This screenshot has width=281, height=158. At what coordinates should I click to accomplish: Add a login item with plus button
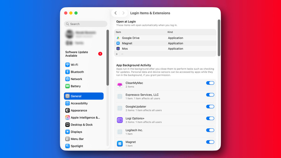click(117, 54)
